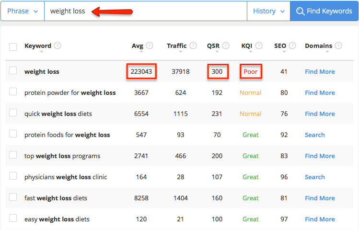Screen dimensions: 359x230
Task: Sort by the Keyword column arrow
Action: (x=41, y=52)
